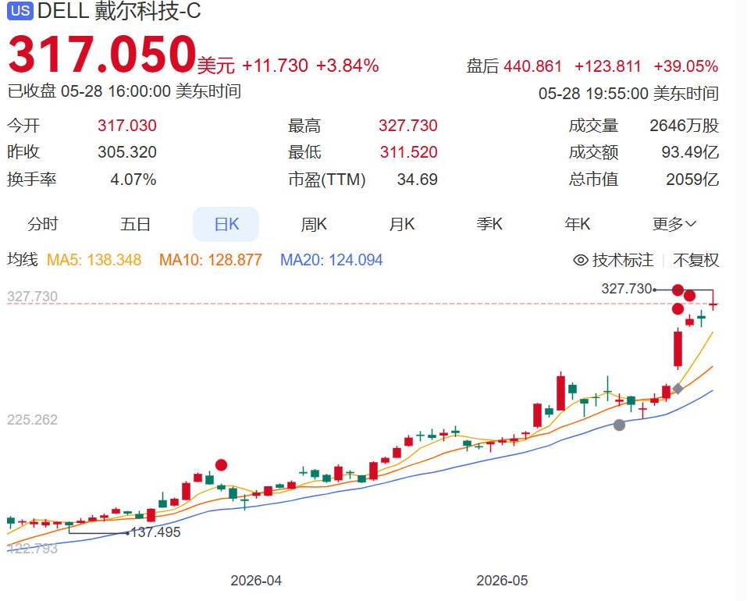
Task: Click the 327.730 high price annotation
Action: (x=626, y=289)
